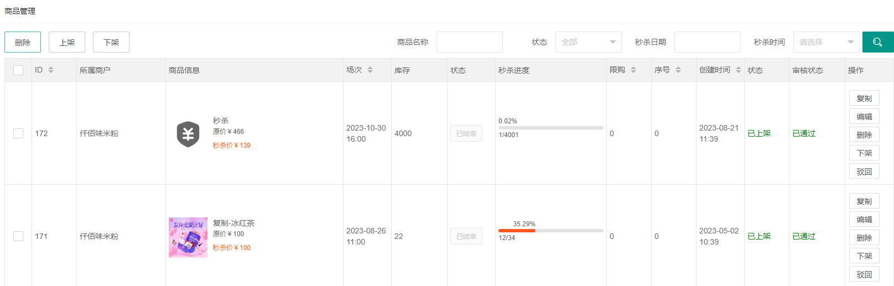894x286 pixels.
Task: Sort by 创建时间 column sort arrows
Action: [x=739, y=70]
